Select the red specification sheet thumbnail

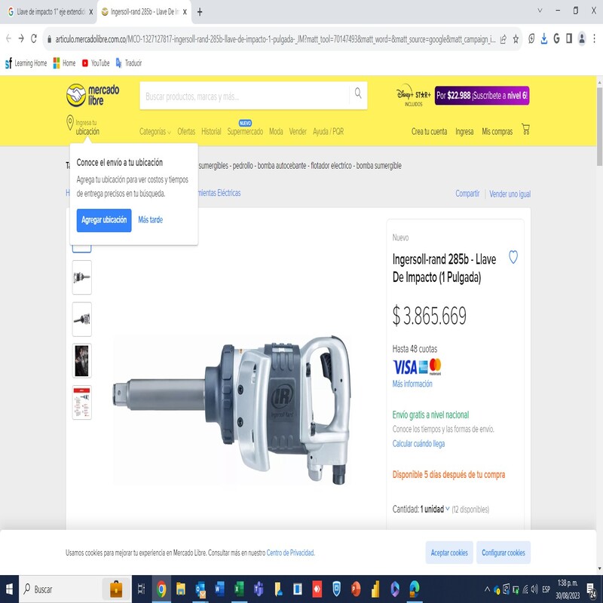tap(82, 402)
